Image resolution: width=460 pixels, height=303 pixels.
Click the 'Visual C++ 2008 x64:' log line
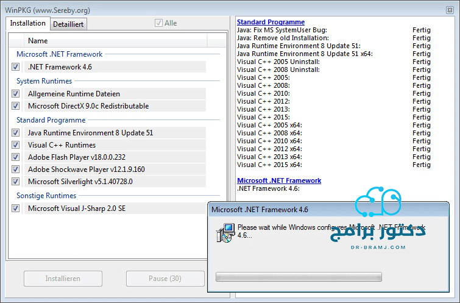point(269,133)
